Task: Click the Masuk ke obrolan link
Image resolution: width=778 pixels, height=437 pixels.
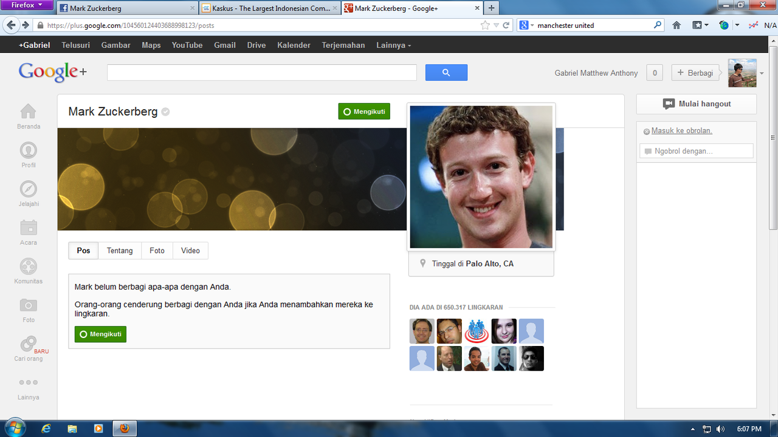Action: click(681, 130)
